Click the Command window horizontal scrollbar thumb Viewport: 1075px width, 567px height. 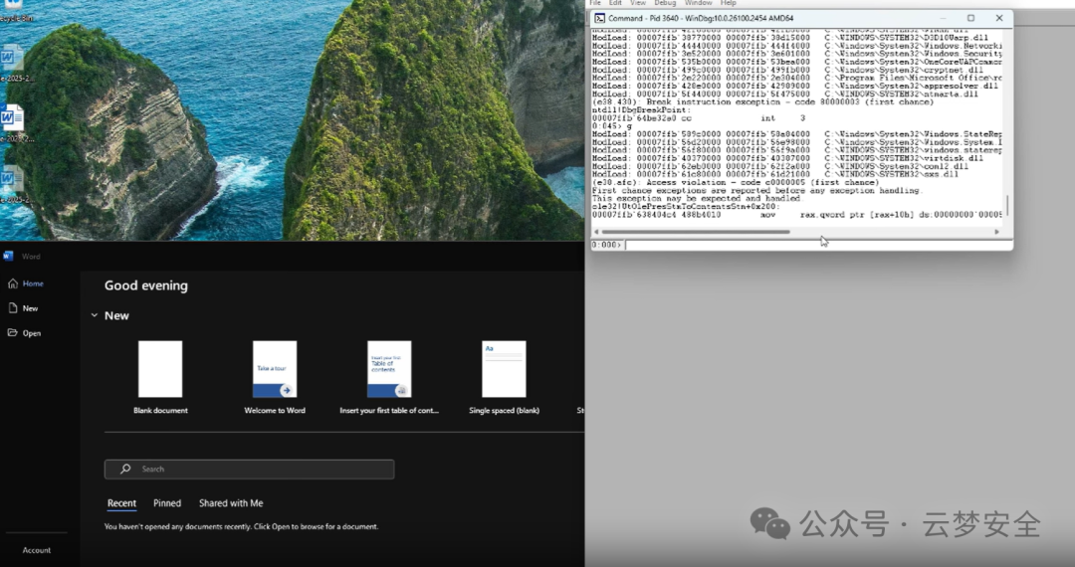696,232
